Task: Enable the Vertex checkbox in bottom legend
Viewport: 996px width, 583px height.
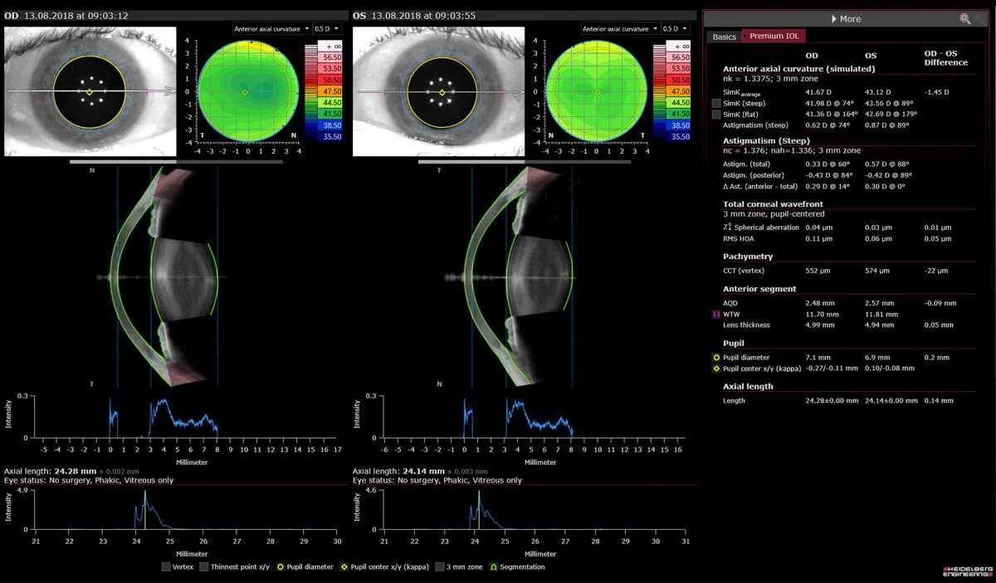Action: (x=166, y=567)
